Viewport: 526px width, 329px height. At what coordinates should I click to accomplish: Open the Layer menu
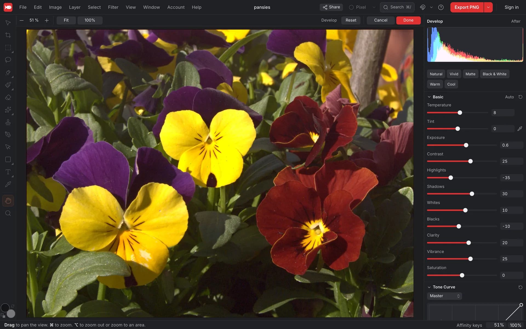[75, 7]
